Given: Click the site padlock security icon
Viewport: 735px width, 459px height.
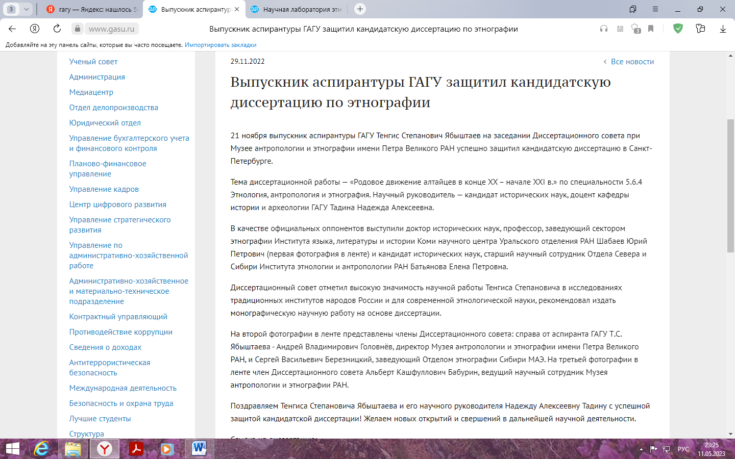Looking at the screenshot, I should (77, 29).
